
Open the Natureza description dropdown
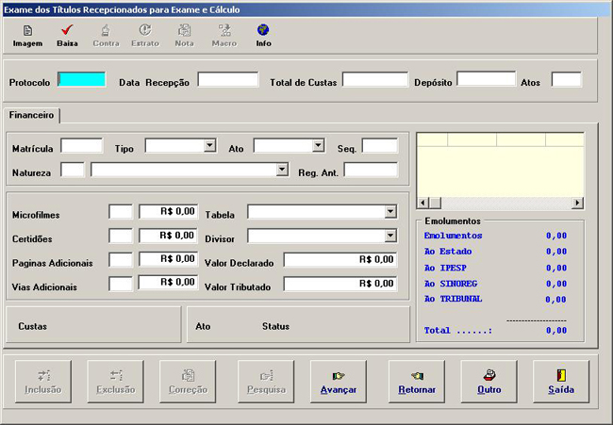(282, 170)
